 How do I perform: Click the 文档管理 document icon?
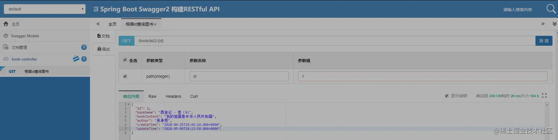[x=6, y=47]
